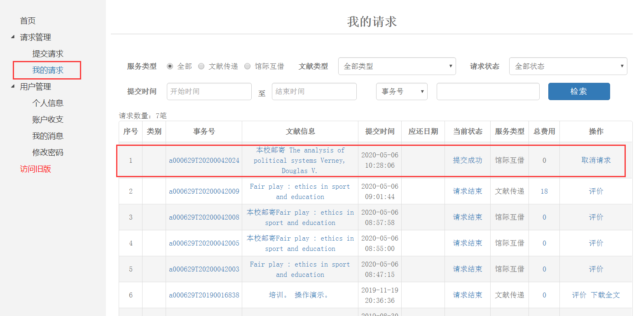Open 提交请求 in the sidebar

pos(48,54)
